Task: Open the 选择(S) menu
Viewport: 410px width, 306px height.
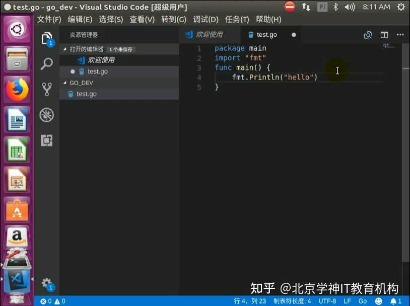Action: [111, 19]
